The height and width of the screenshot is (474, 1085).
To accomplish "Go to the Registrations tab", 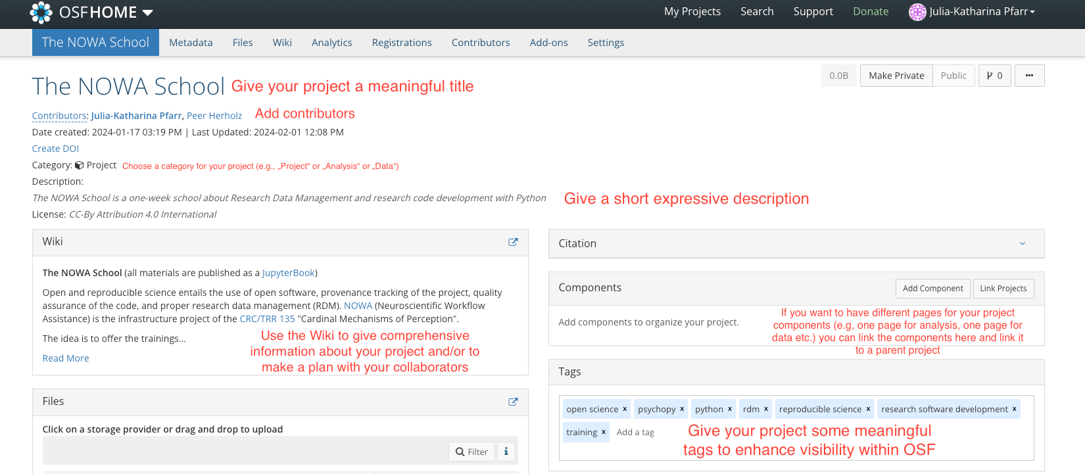I will point(402,43).
